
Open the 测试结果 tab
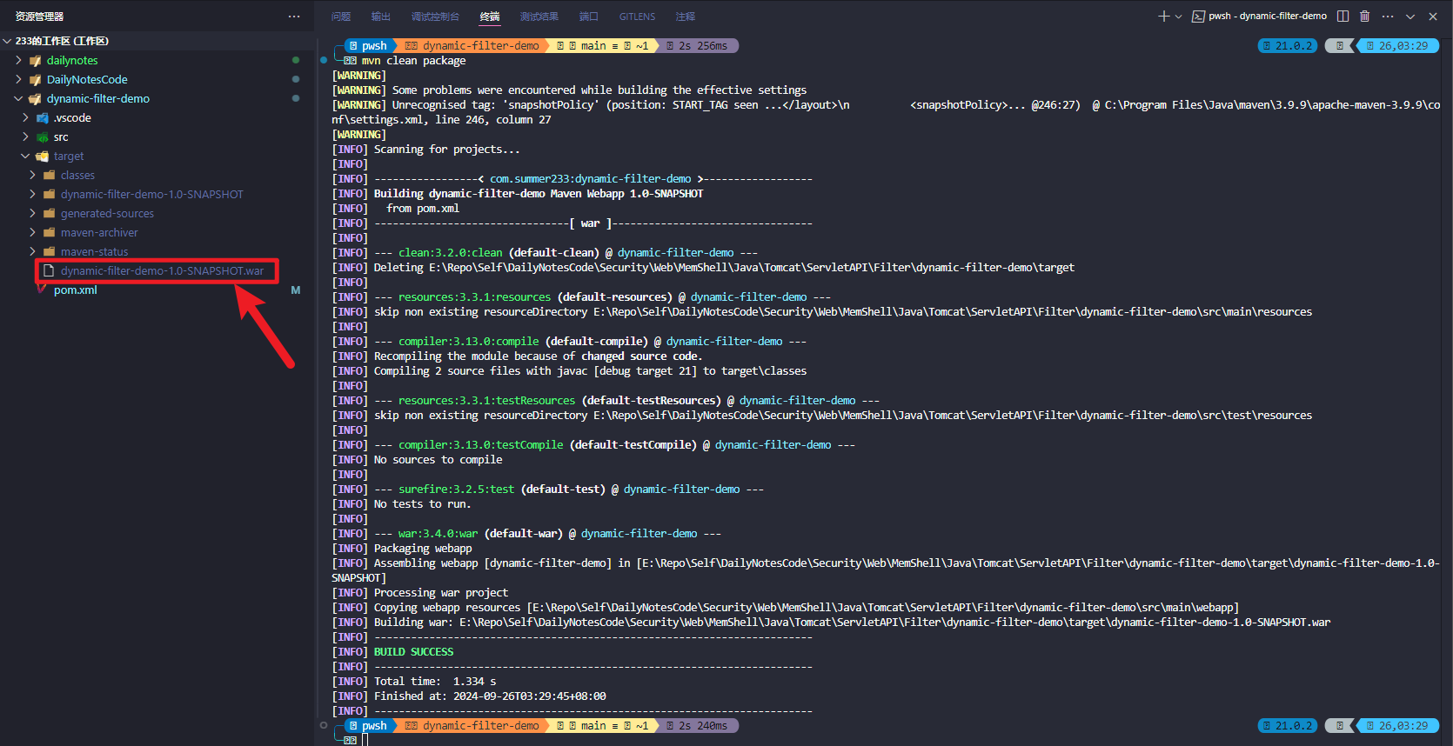click(x=539, y=17)
